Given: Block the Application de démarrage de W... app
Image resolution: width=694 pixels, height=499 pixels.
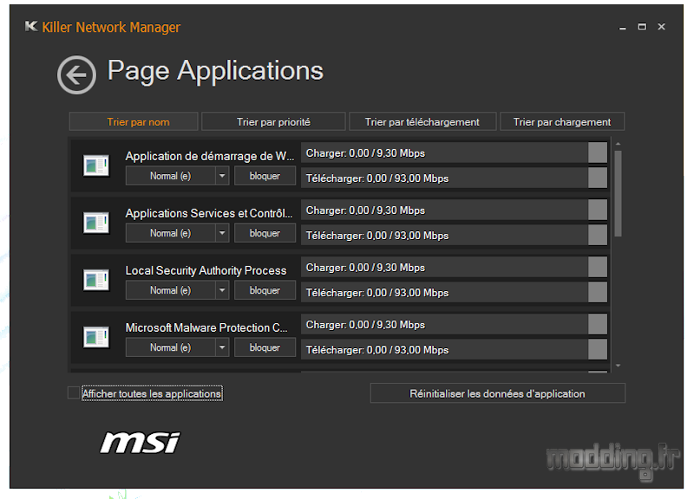Looking at the screenshot, I should point(265,176).
